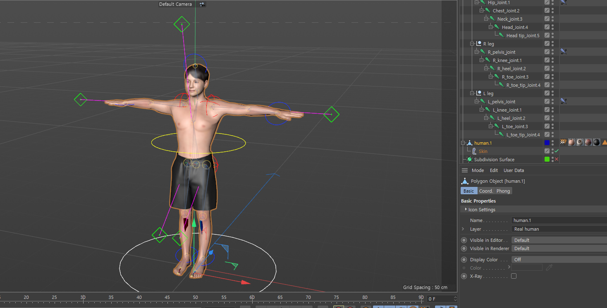Click the layer pencil icon for Head tip_Joint.5

[x=547, y=36]
